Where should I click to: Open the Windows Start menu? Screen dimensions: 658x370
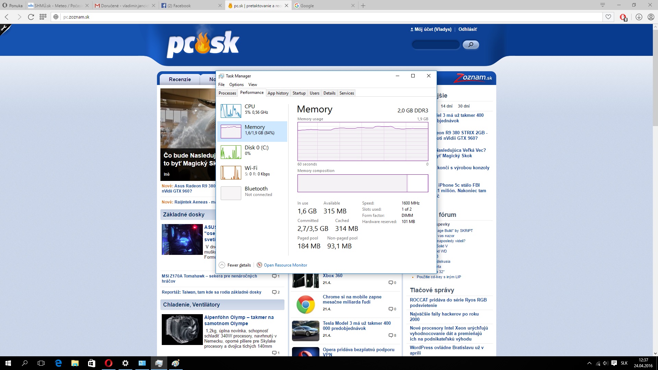[8, 363]
